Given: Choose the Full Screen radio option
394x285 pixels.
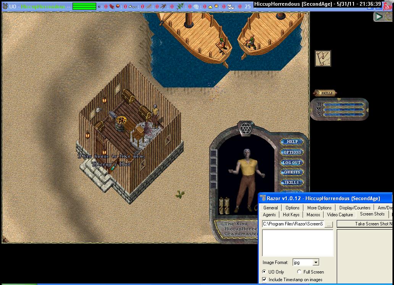Looking at the screenshot, I should tap(299, 272).
